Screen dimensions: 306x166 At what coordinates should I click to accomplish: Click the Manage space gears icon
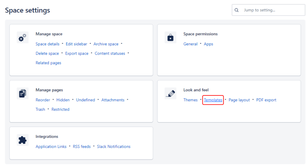(22, 38)
